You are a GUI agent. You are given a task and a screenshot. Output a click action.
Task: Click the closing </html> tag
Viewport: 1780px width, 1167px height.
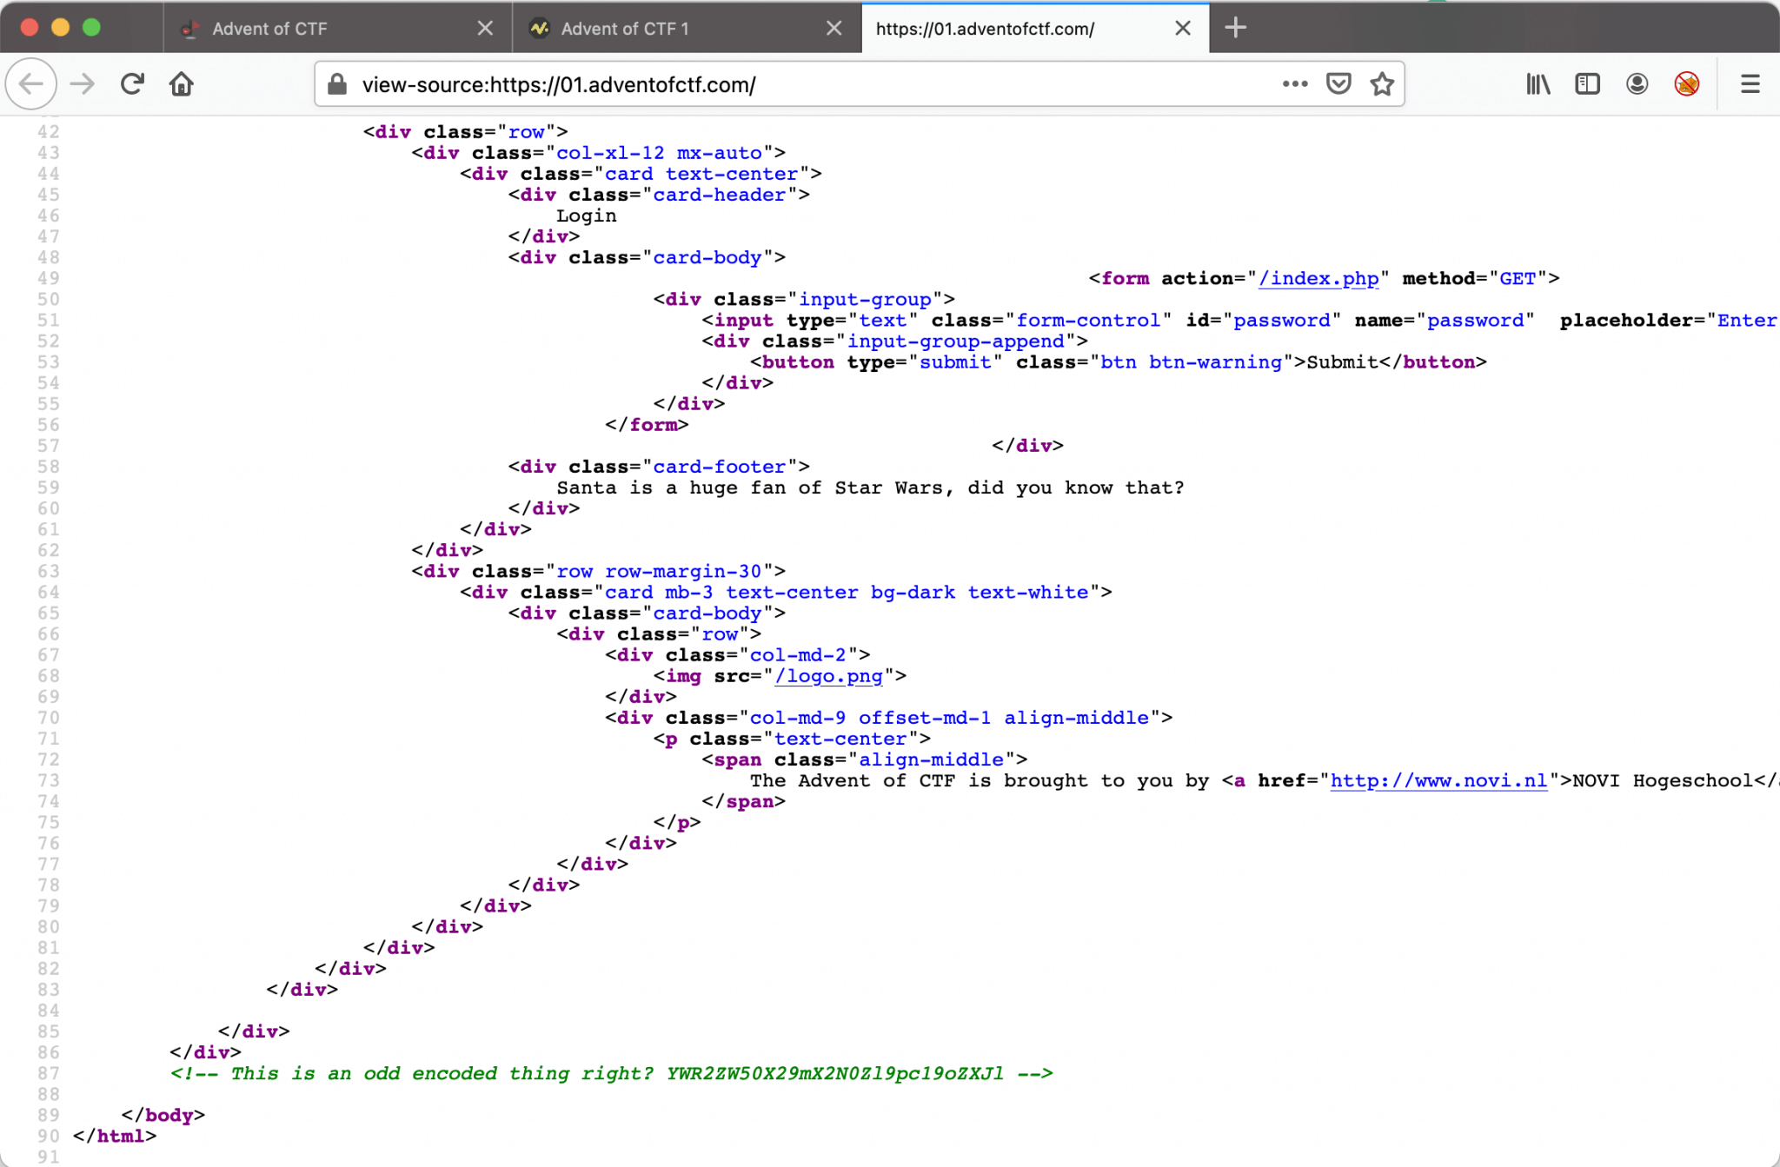115,1137
